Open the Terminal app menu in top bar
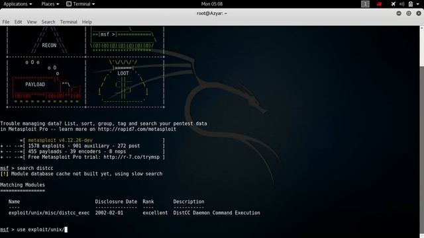Viewport: 424px width, 238px height. (x=81, y=4)
